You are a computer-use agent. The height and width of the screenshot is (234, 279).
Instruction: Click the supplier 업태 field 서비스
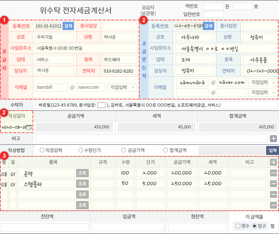(x=55, y=60)
